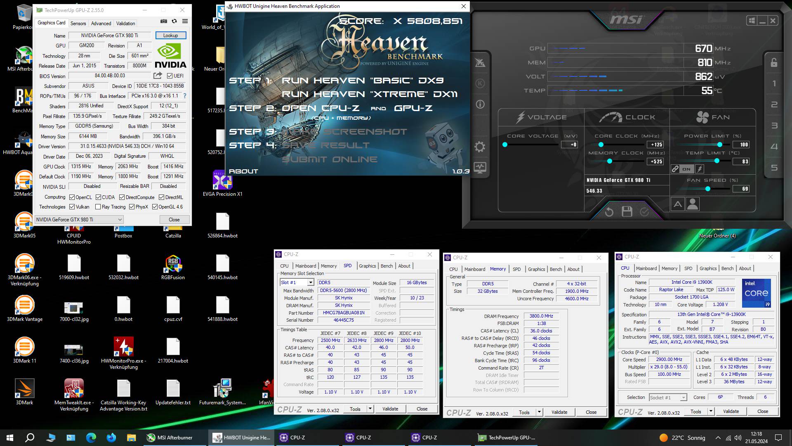Open 3DMark Vantage desktop icon

(24, 305)
